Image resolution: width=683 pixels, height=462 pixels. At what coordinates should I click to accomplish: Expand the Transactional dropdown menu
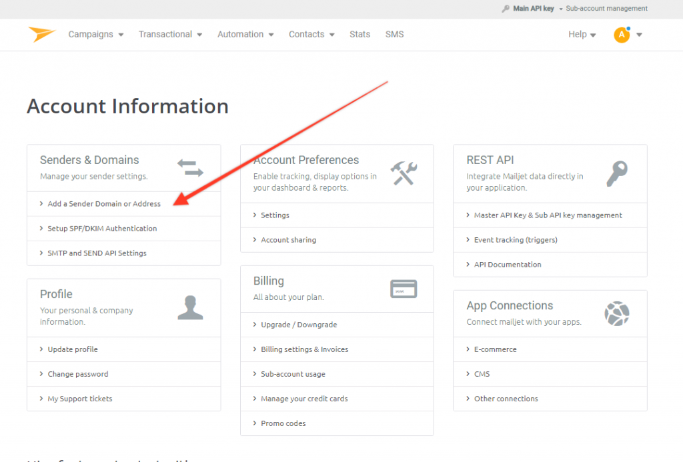coord(170,35)
